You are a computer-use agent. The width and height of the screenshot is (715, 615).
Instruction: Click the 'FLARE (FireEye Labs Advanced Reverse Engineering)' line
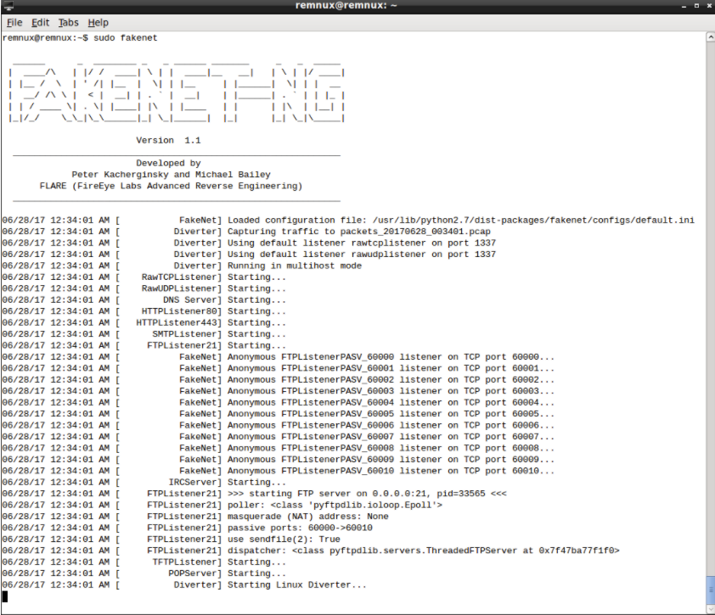click(171, 186)
